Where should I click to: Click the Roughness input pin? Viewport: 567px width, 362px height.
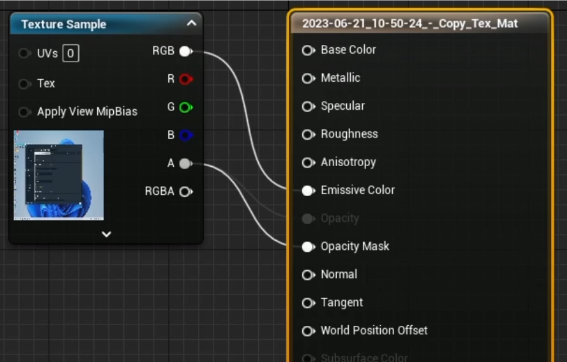coord(308,135)
